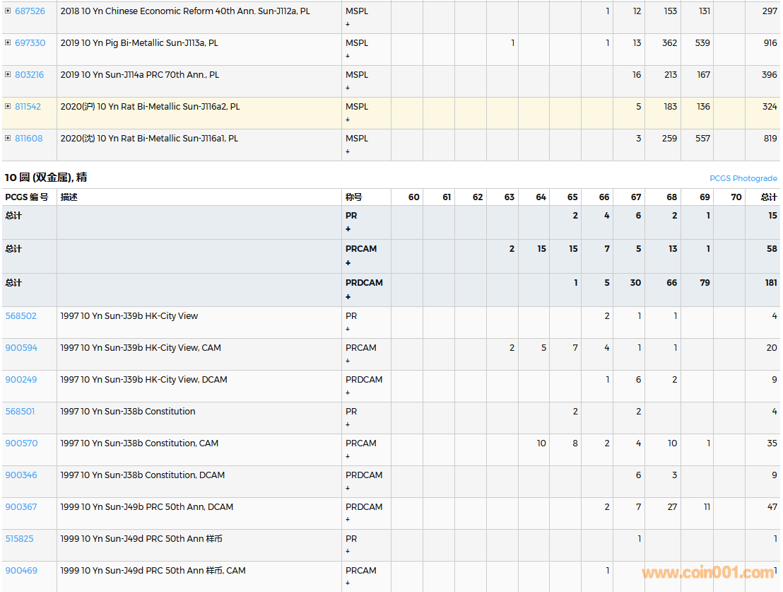Click plus sign under PRCAM total row
The image size is (783, 592).
click(x=348, y=263)
